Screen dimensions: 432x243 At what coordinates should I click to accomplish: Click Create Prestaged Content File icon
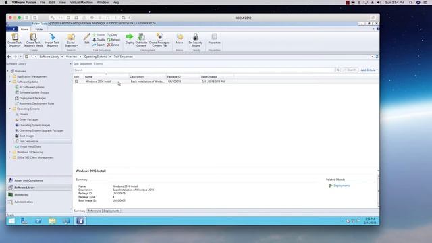159,40
